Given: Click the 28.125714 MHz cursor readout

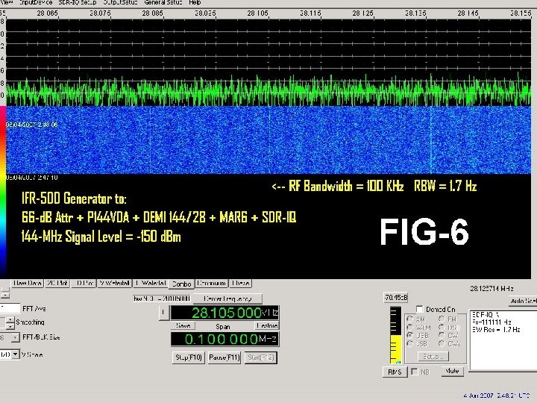Looking at the screenshot, I should [492, 288].
